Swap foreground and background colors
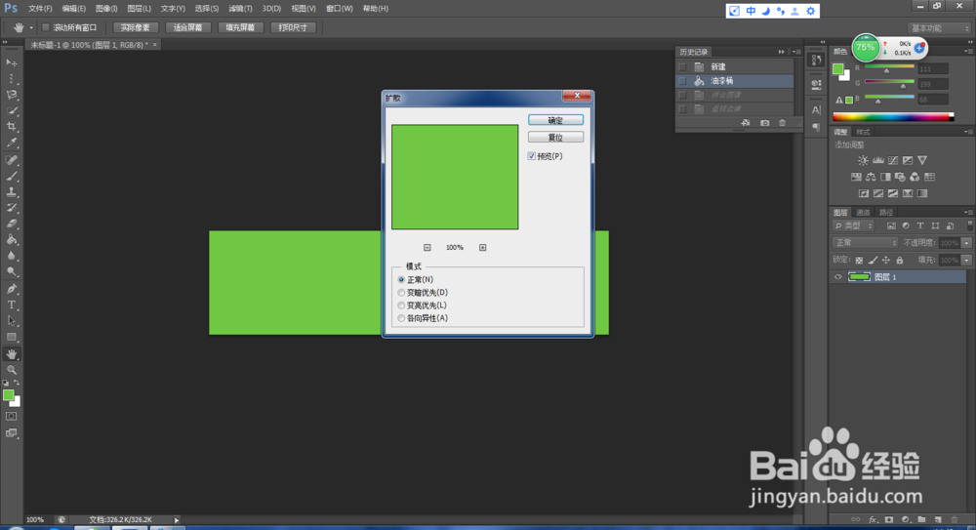The height and width of the screenshot is (530, 976). click(17, 383)
